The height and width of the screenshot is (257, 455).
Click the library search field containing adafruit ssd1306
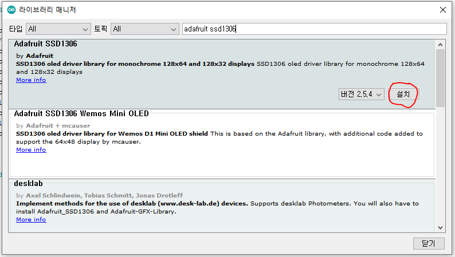click(x=314, y=29)
